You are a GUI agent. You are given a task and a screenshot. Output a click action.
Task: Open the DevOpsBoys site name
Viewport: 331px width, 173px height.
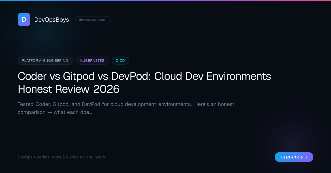(x=52, y=20)
